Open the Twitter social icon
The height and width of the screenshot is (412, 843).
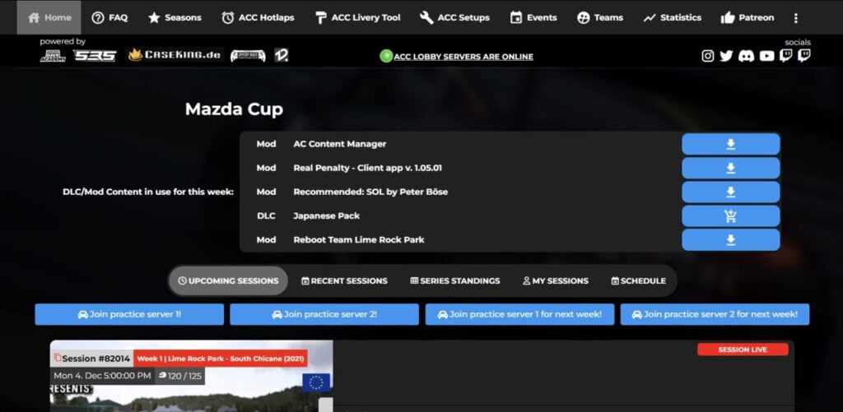[x=726, y=56]
